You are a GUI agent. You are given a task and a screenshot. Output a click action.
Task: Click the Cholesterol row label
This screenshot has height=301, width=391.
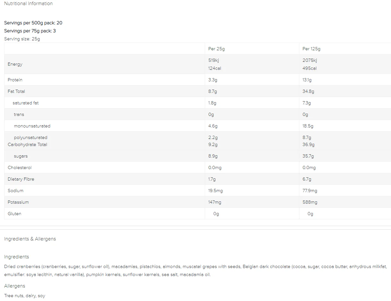[x=20, y=167]
